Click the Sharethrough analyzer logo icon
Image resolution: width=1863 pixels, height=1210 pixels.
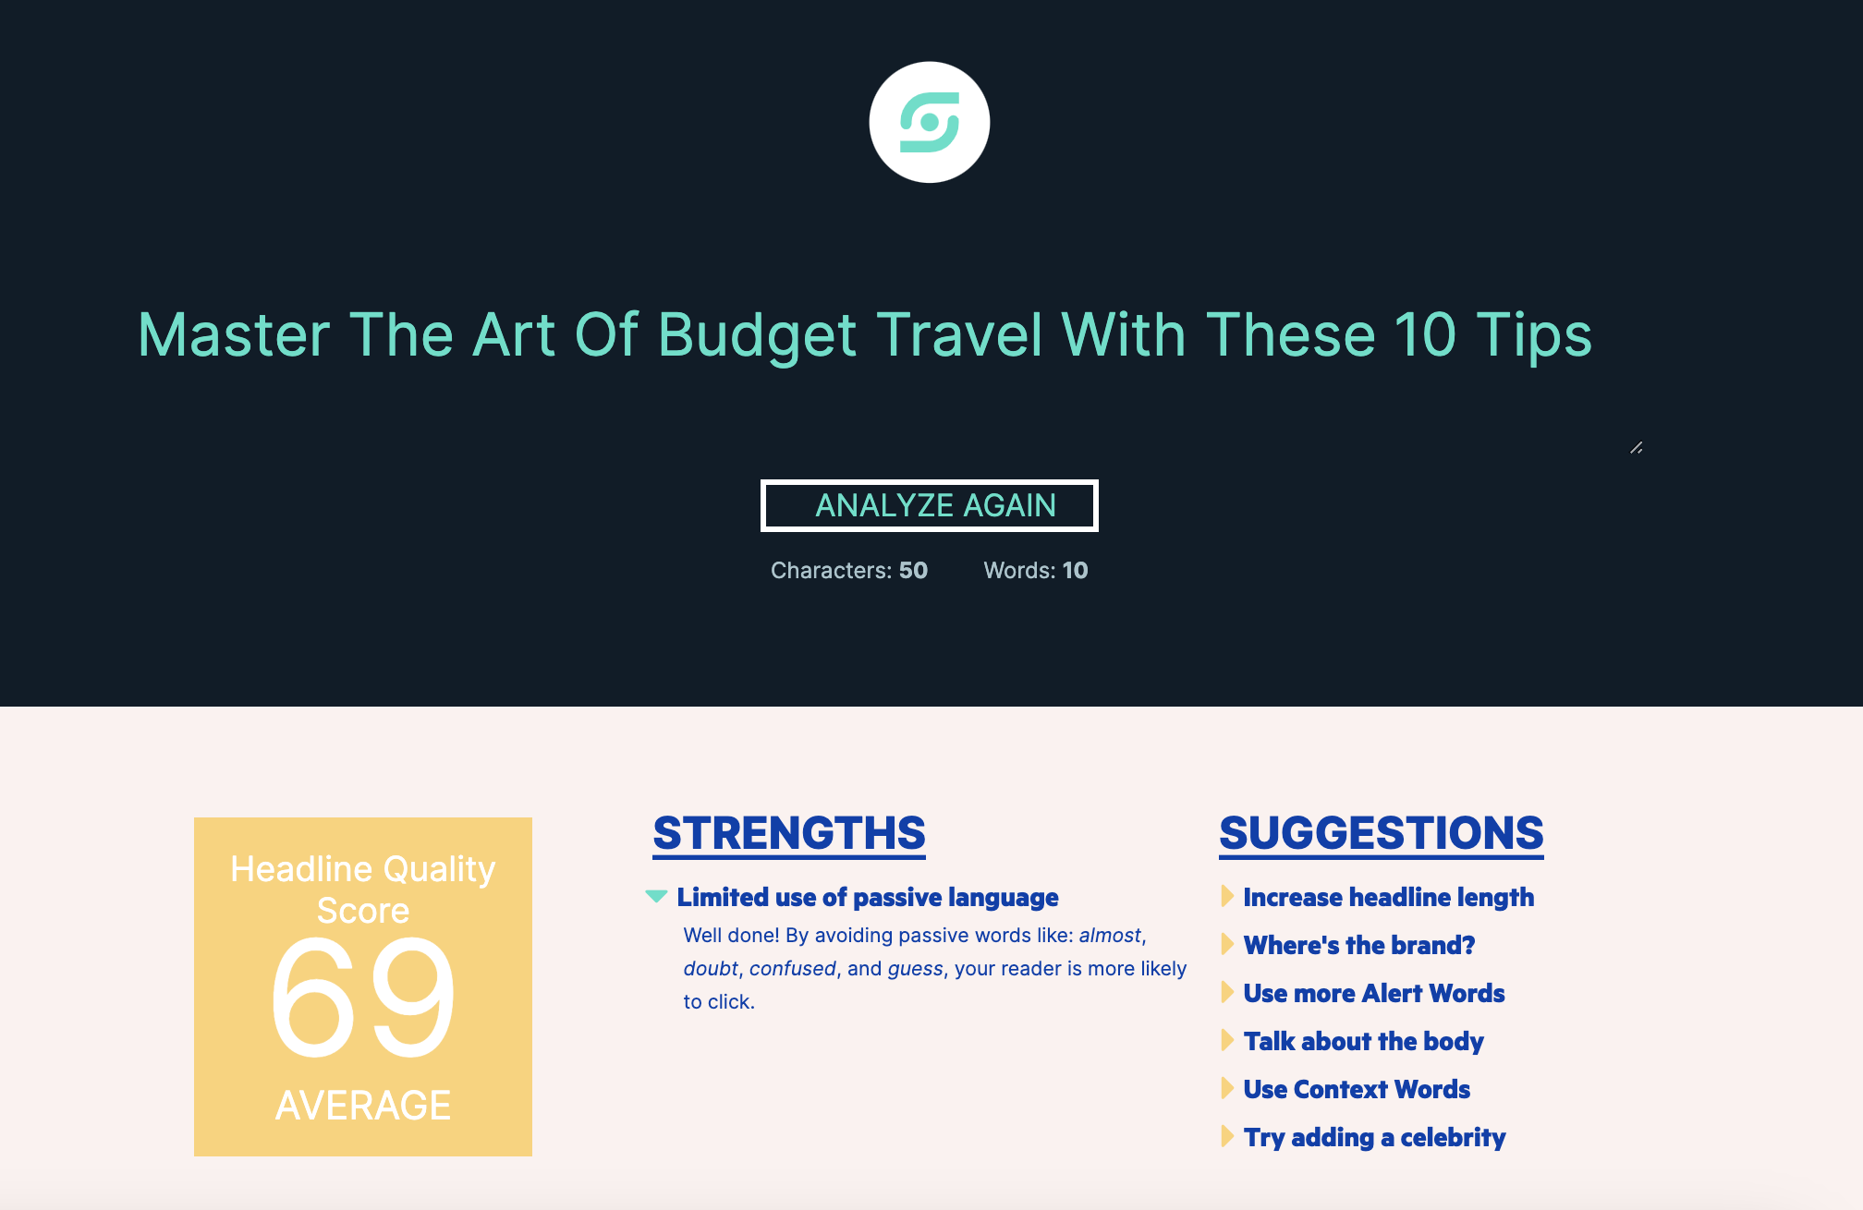click(931, 122)
